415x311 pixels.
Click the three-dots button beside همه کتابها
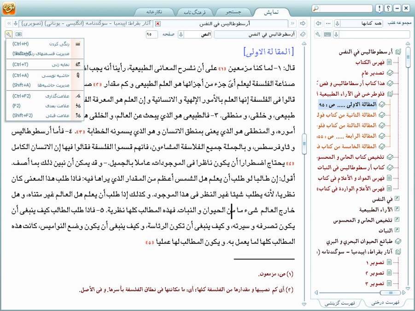click(328, 23)
